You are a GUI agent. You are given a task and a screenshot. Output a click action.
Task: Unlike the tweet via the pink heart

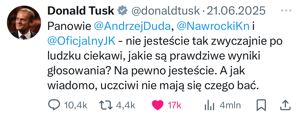[x=158, y=105]
